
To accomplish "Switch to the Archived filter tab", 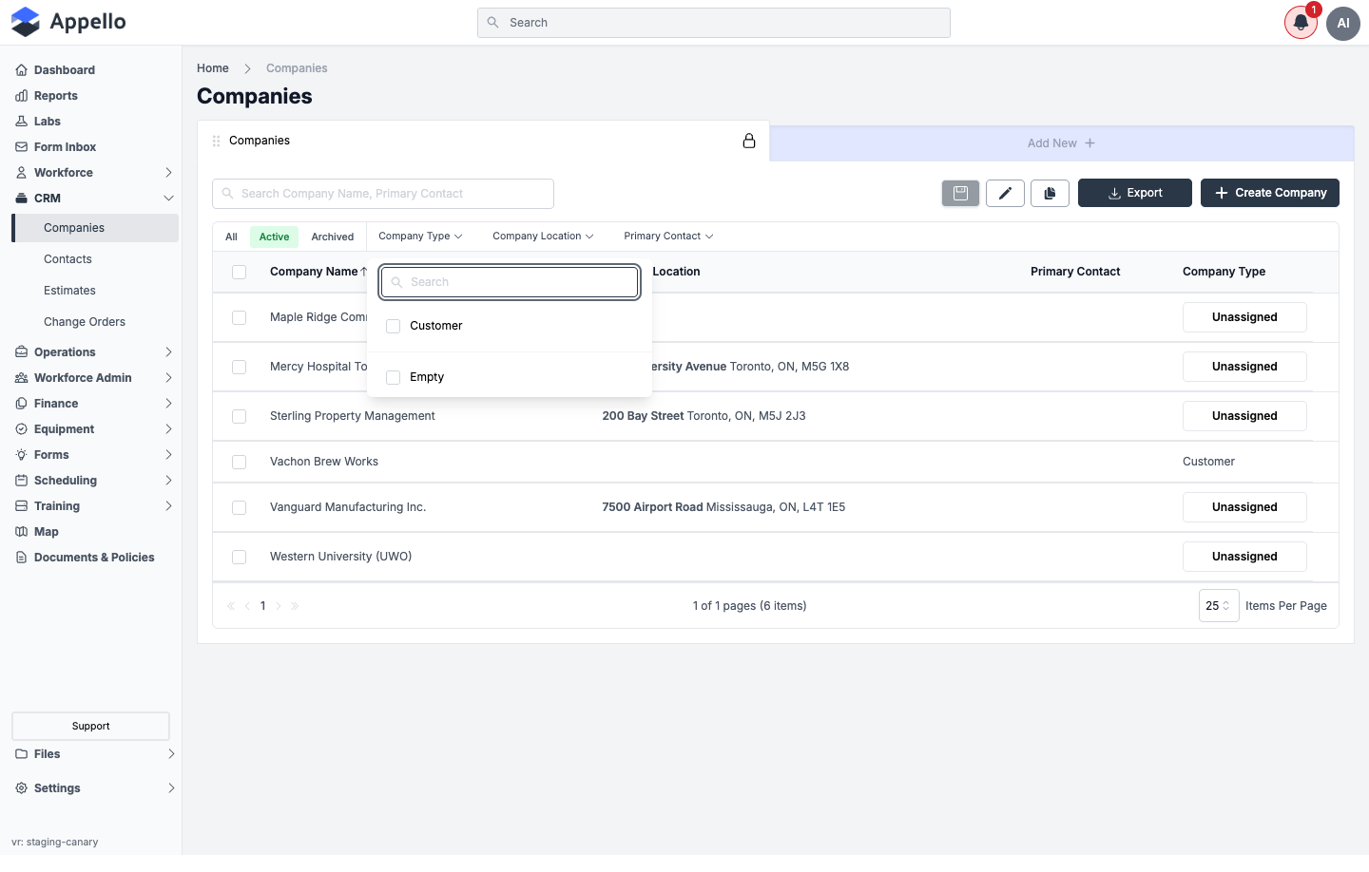I will [x=333, y=237].
